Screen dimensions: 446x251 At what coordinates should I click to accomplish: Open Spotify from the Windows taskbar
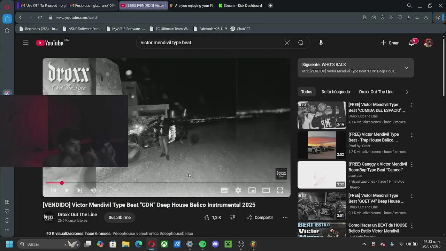click(202, 244)
